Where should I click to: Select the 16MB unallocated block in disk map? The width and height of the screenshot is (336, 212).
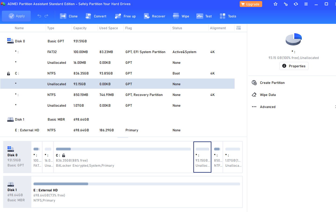pyautogui.click(x=48, y=157)
